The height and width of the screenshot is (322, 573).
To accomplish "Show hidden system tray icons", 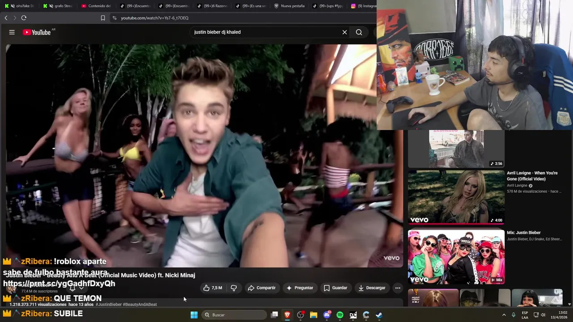I will coord(504,315).
